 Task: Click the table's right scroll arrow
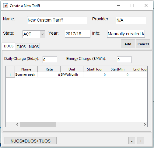click(145, 124)
